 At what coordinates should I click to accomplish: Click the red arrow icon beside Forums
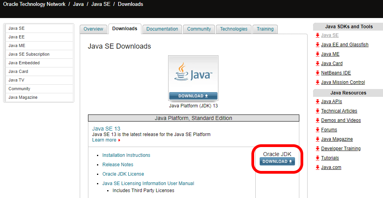coord(317,130)
